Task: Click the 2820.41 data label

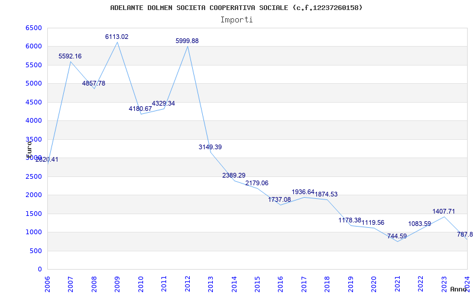Action: tap(47, 160)
